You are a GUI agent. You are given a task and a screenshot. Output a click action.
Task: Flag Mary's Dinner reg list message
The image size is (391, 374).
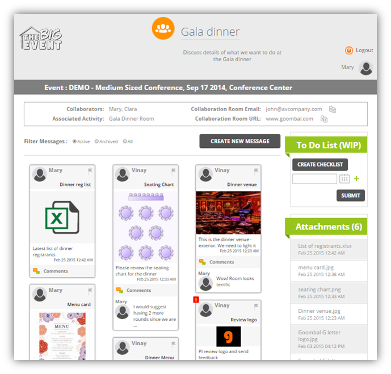click(x=90, y=171)
